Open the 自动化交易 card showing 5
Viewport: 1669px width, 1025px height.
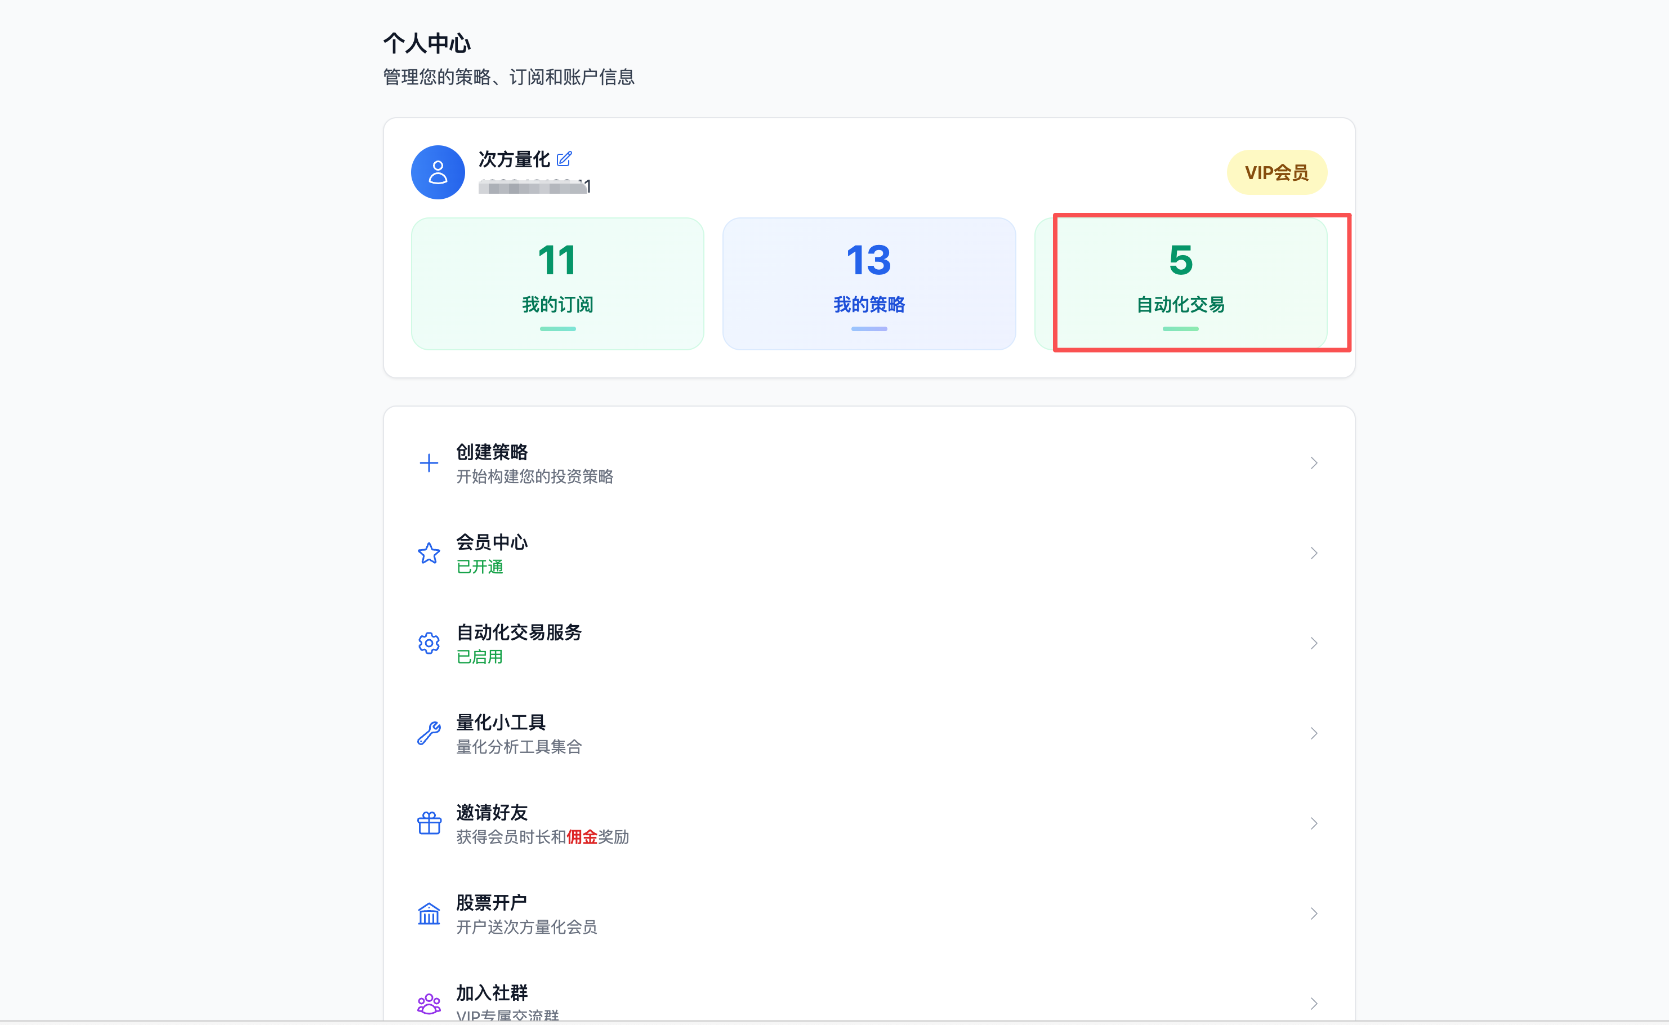[1180, 283]
